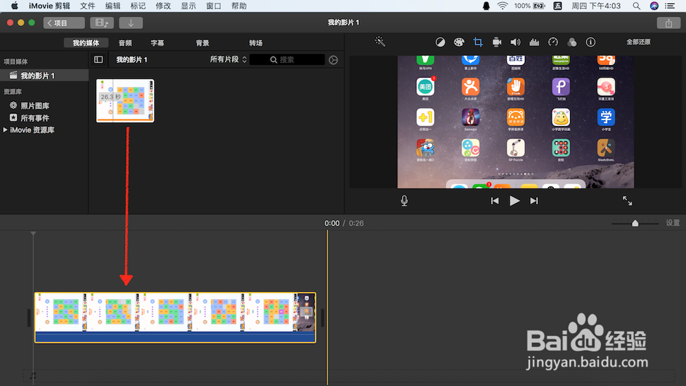Toggle the sidebar list visibility button
This screenshot has height=386, width=686.
(x=98, y=60)
